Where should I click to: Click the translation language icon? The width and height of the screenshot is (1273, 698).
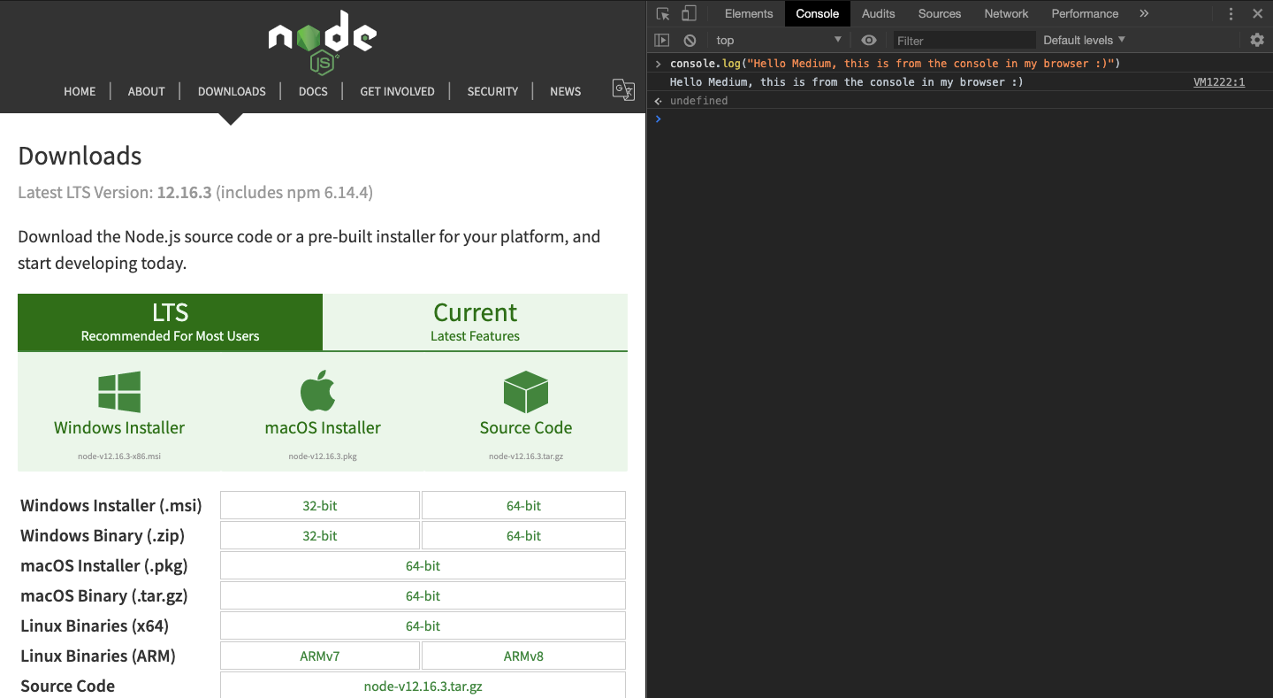coord(623,90)
